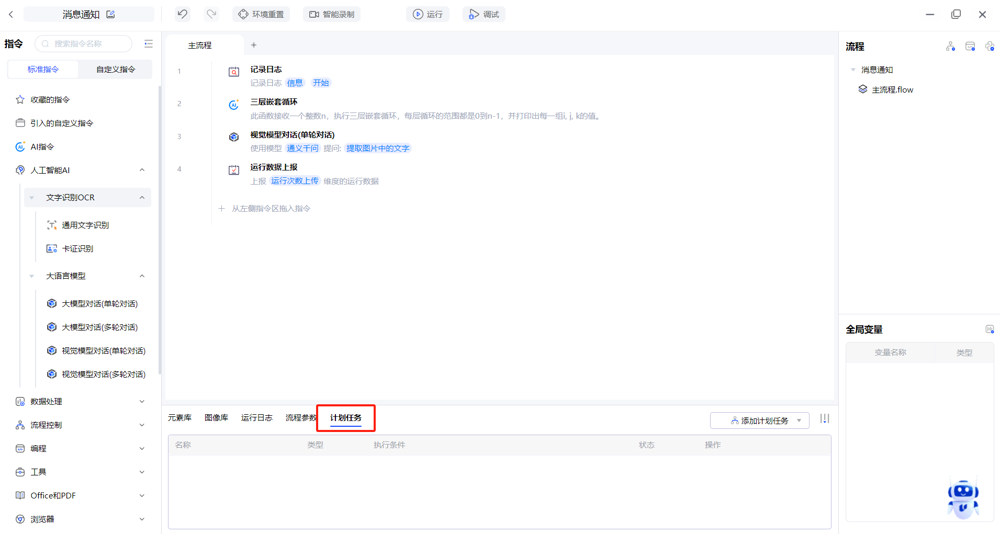Collapse the 人工智能AI category

point(142,170)
